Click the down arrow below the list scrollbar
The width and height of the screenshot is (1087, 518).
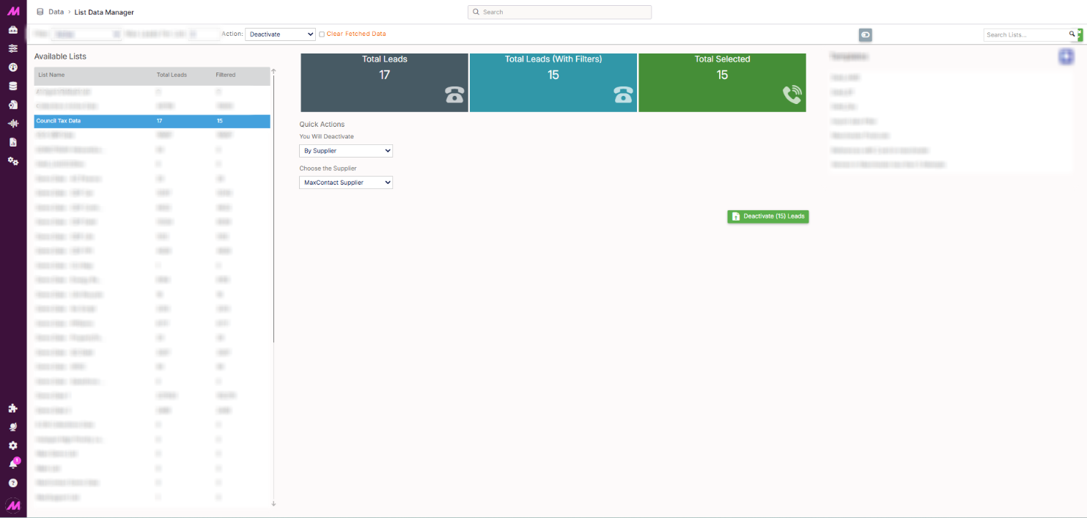click(x=273, y=503)
